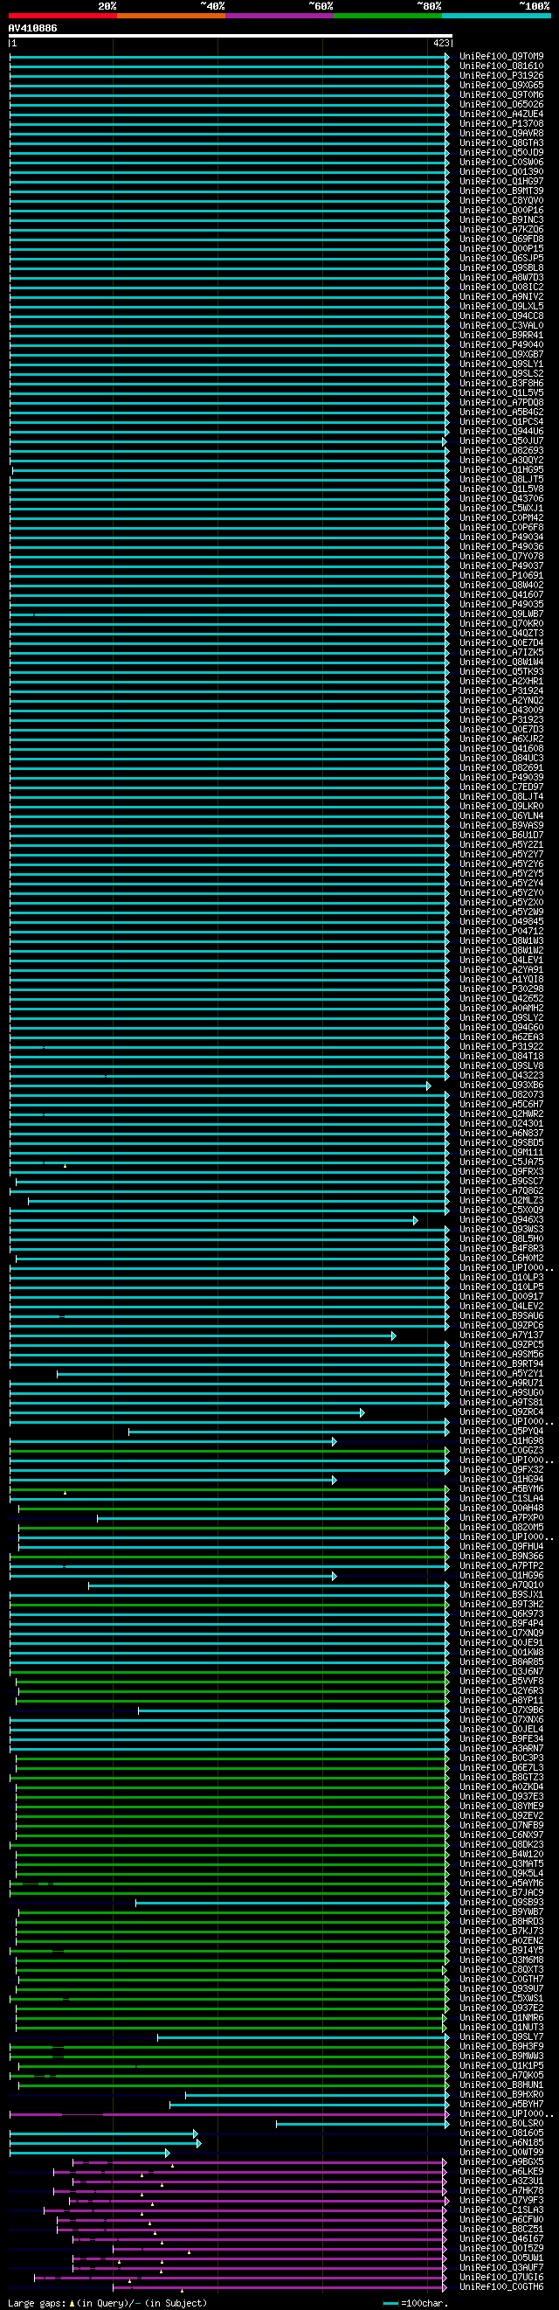The height and width of the screenshot is (2310, 559).
Task: Select hit UniRef100_A7KZQ6
Action: (501, 230)
